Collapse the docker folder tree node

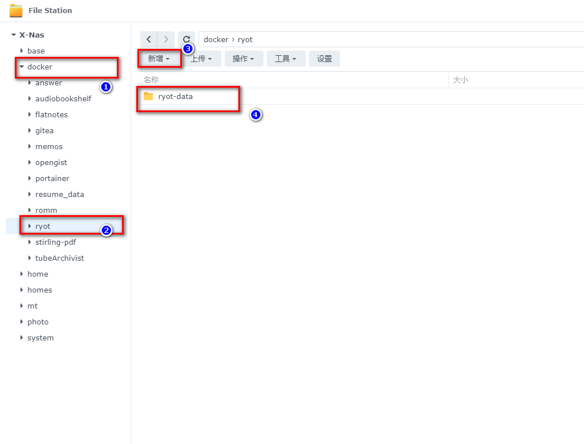click(x=22, y=67)
